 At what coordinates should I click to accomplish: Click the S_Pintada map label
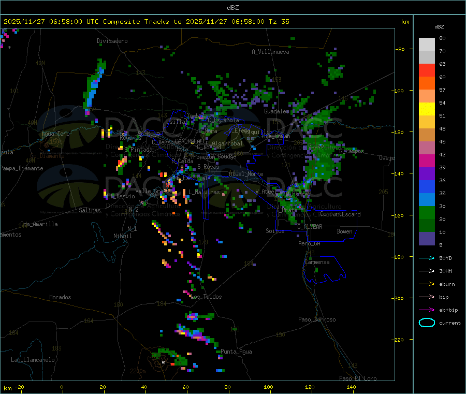138,150
